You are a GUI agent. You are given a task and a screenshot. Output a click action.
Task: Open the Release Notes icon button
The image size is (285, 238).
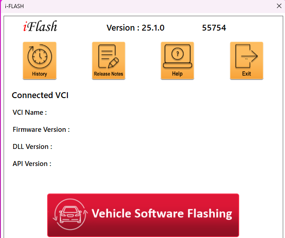pyautogui.click(x=108, y=61)
